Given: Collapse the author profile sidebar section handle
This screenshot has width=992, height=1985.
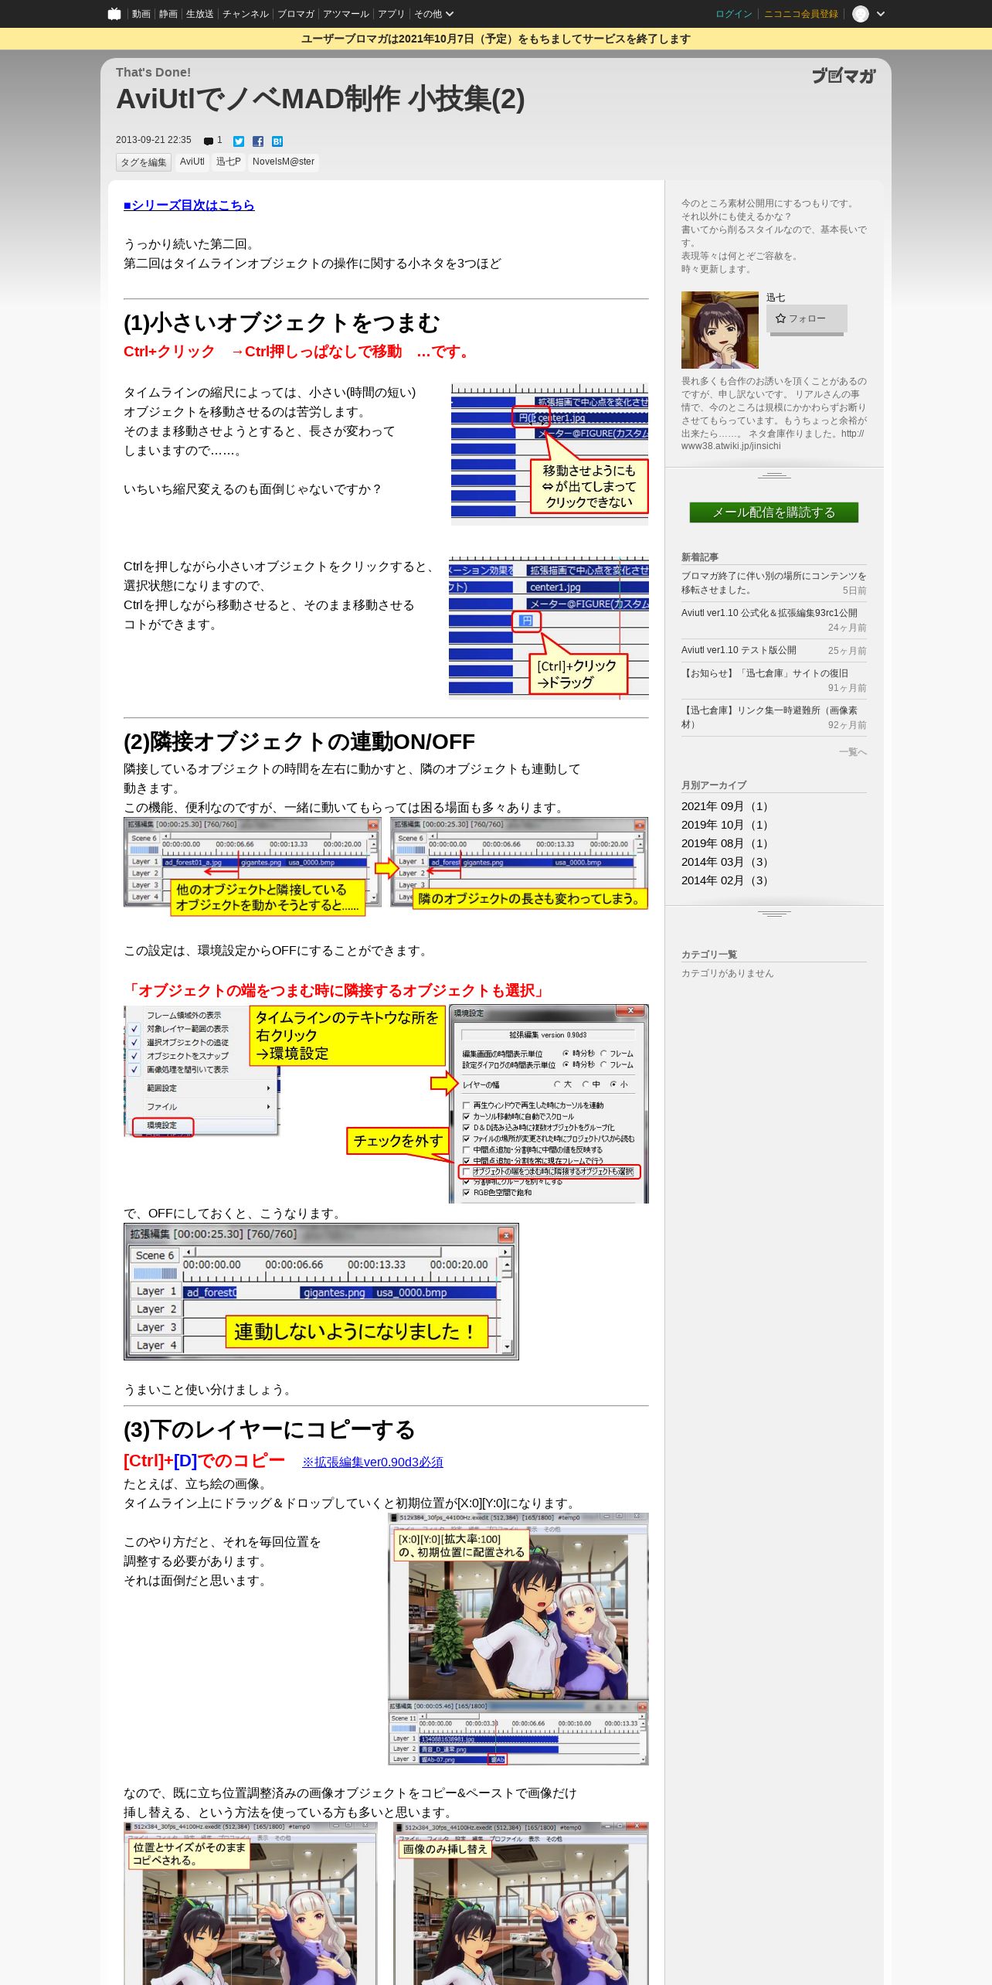Looking at the screenshot, I should tap(774, 475).
